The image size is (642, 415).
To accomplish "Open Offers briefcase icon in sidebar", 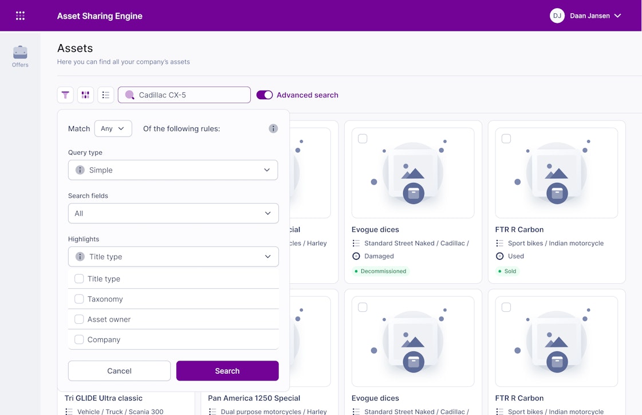I will 20,52.
